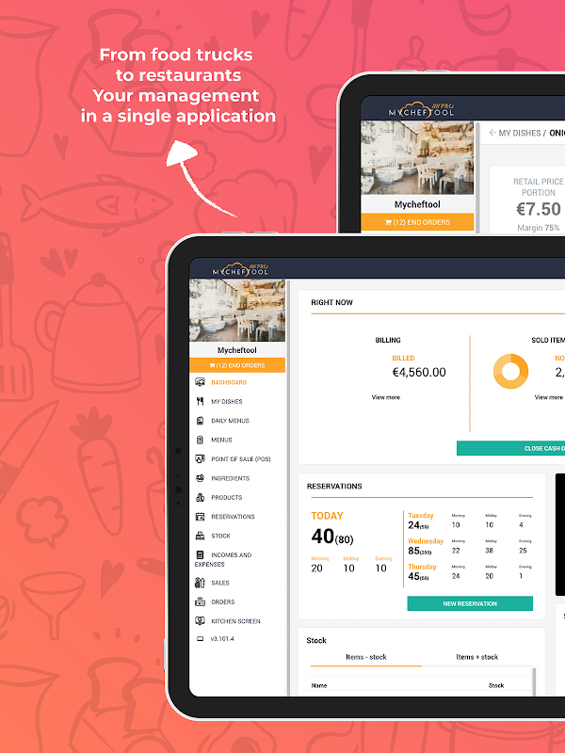Select the Menus icon
This screenshot has width=565, height=753.
[x=200, y=440]
